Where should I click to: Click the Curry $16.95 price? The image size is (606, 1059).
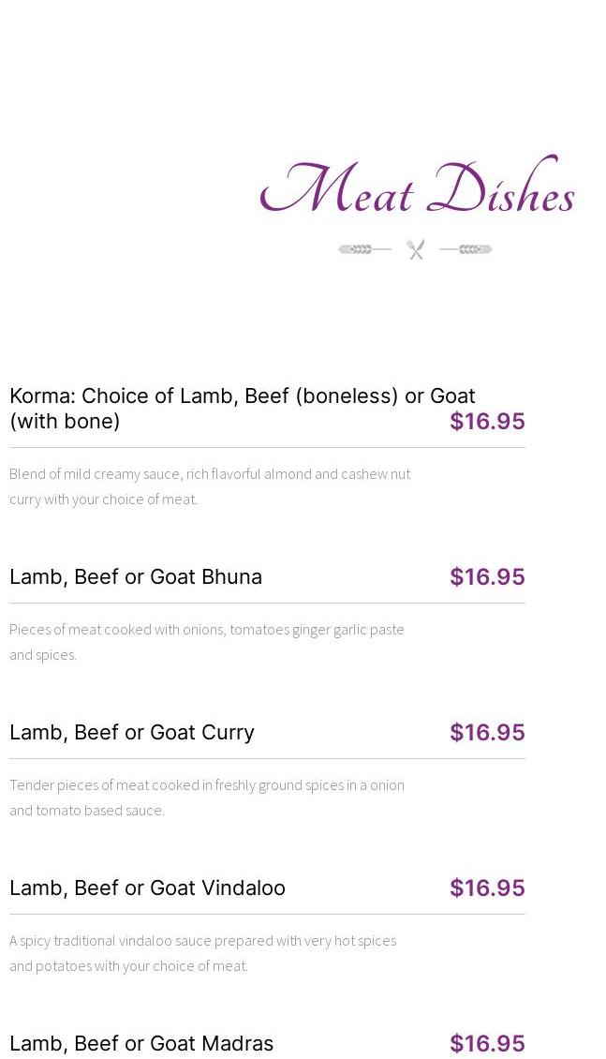(487, 732)
